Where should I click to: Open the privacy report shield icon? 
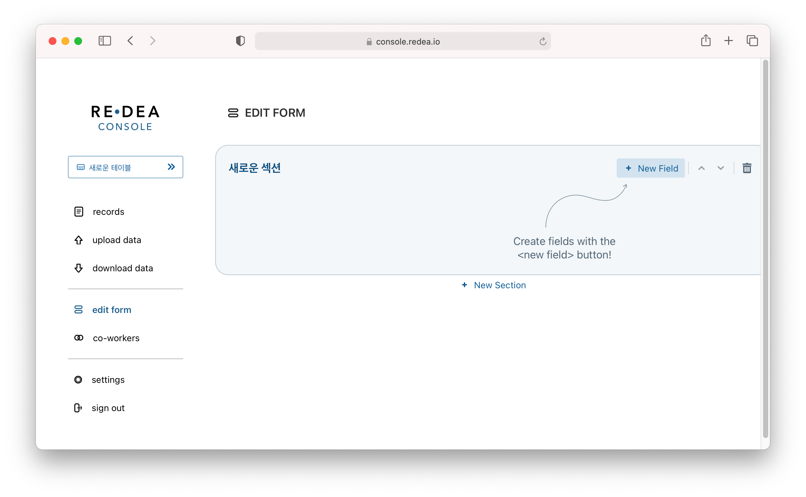coord(240,41)
